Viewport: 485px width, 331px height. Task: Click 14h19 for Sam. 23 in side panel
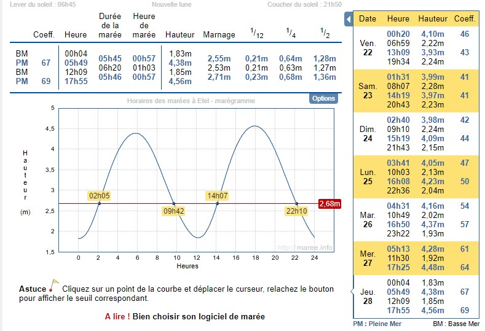coord(398,96)
